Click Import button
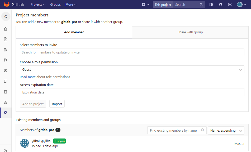251x152 pixels. point(57,104)
